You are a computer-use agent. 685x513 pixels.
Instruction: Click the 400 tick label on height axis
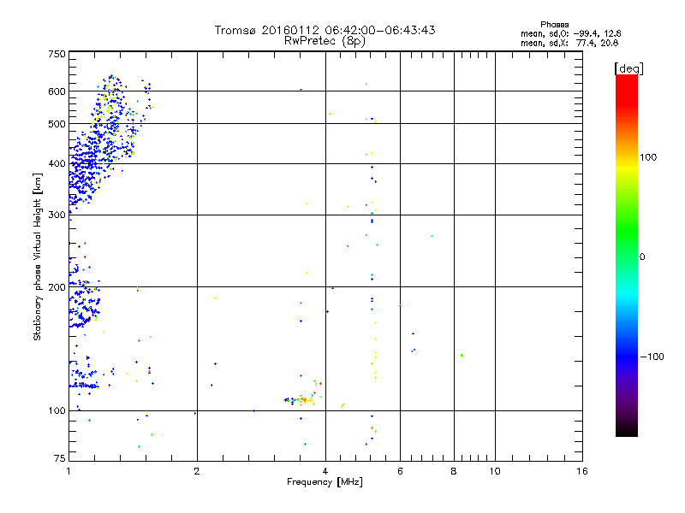pos(57,163)
